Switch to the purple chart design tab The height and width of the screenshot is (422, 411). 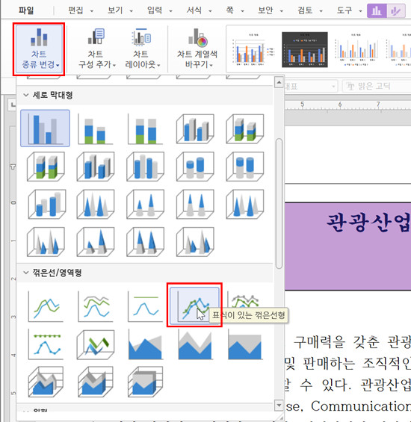click(377, 11)
